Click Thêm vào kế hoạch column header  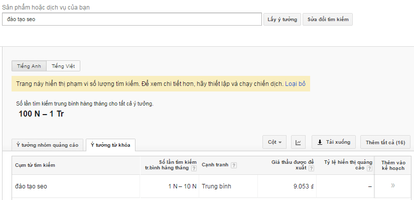coord(393,165)
